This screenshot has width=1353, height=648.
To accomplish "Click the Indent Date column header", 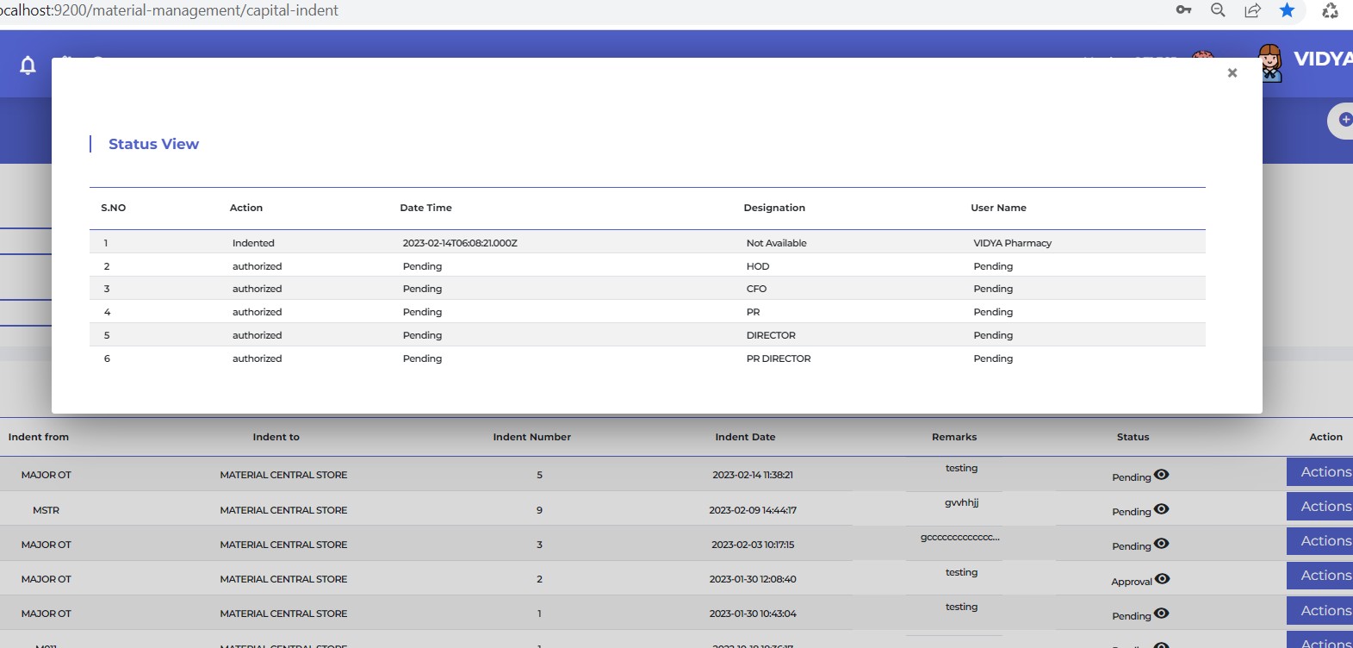I will (x=745, y=437).
